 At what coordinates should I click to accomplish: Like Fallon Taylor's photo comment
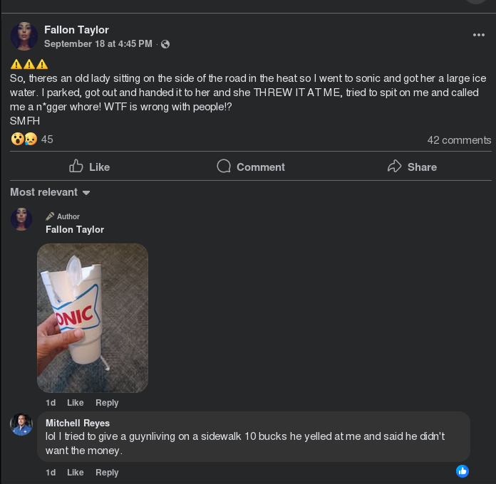(x=75, y=403)
